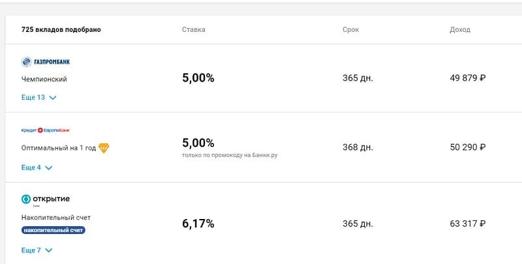Sort by the Доход column header
Image resolution: width=522 pixels, height=264 pixels.
459,29
